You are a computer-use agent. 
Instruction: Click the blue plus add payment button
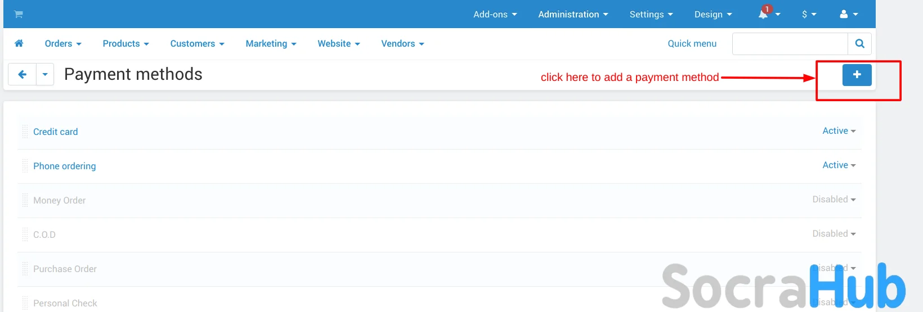pyautogui.click(x=857, y=75)
